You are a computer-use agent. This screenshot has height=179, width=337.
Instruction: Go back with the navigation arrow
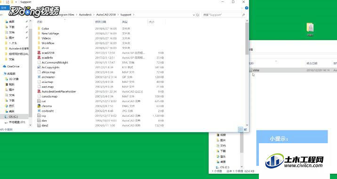pos(2,15)
